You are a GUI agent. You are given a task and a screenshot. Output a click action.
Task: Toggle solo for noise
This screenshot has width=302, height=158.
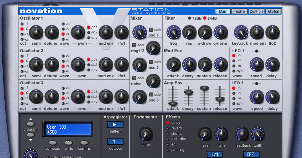(x=134, y=78)
